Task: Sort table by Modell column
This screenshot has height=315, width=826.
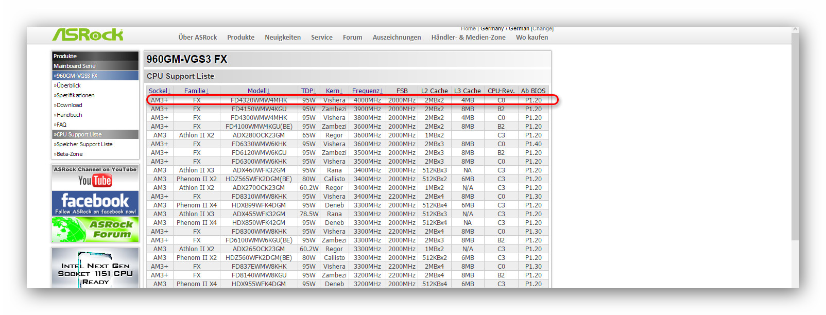Action: (x=259, y=91)
